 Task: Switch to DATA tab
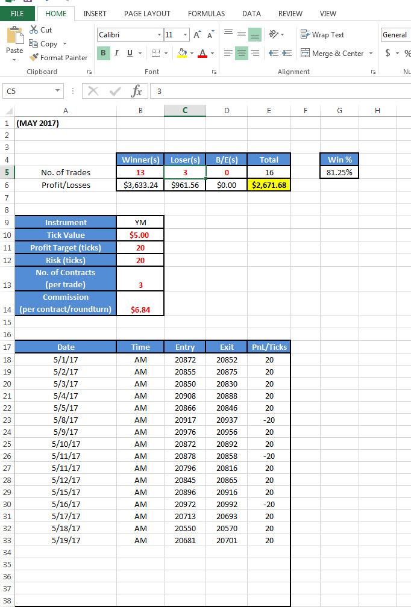point(251,13)
